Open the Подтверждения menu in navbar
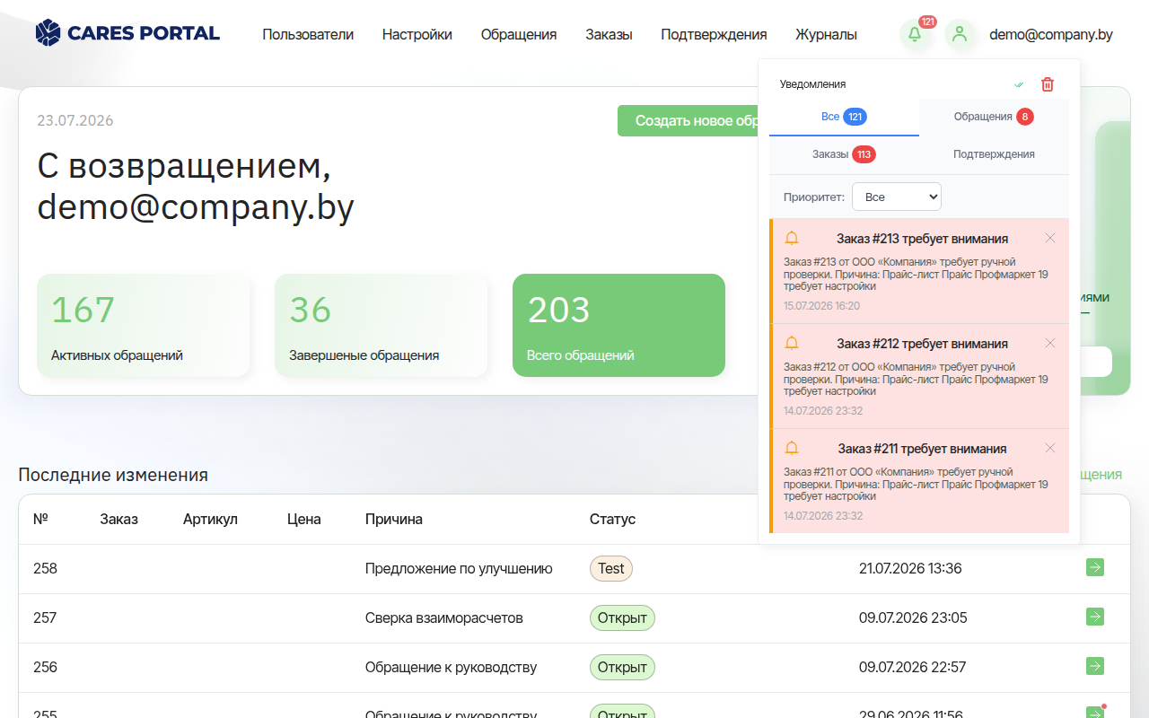Image resolution: width=1149 pixels, height=718 pixels. point(714,34)
